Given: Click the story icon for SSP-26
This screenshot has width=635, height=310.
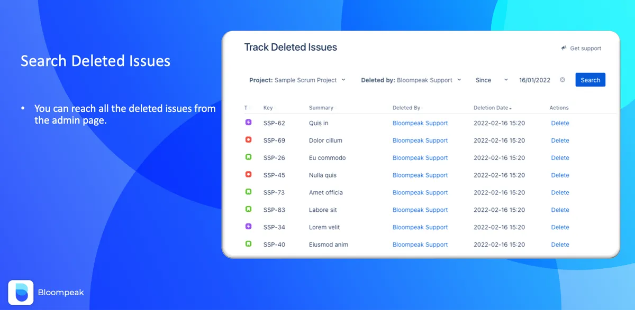Looking at the screenshot, I should 248,157.
